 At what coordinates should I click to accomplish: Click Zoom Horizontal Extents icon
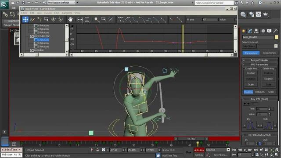[80, 19]
